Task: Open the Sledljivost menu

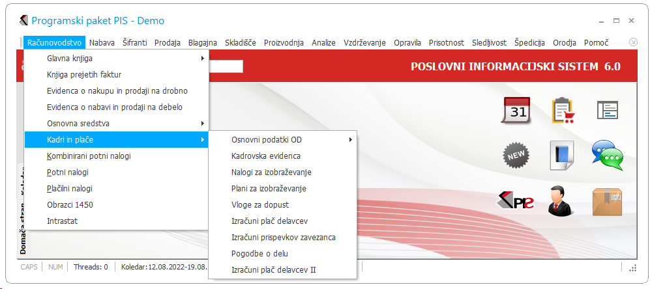Action: pos(489,42)
